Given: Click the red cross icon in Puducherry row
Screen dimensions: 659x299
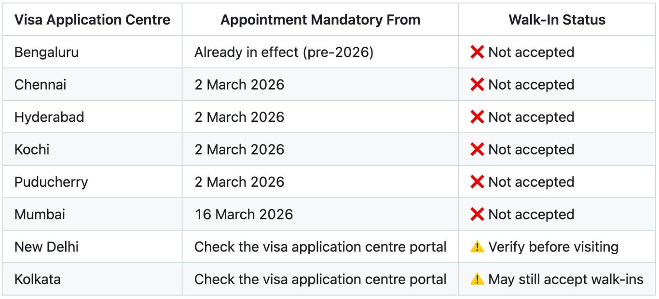Looking at the screenshot, I should (x=477, y=182).
